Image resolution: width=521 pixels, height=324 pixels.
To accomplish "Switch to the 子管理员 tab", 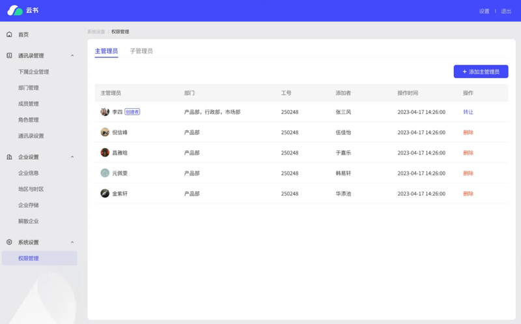I will 141,51.
